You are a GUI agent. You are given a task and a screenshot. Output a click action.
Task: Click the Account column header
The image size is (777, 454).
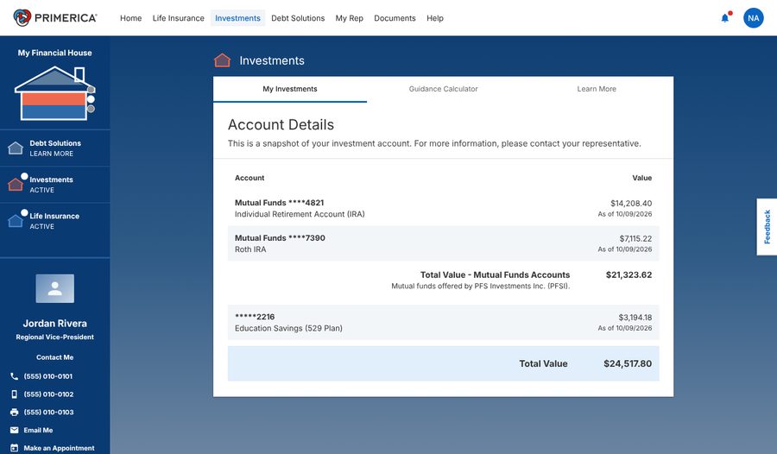[x=250, y=178]
